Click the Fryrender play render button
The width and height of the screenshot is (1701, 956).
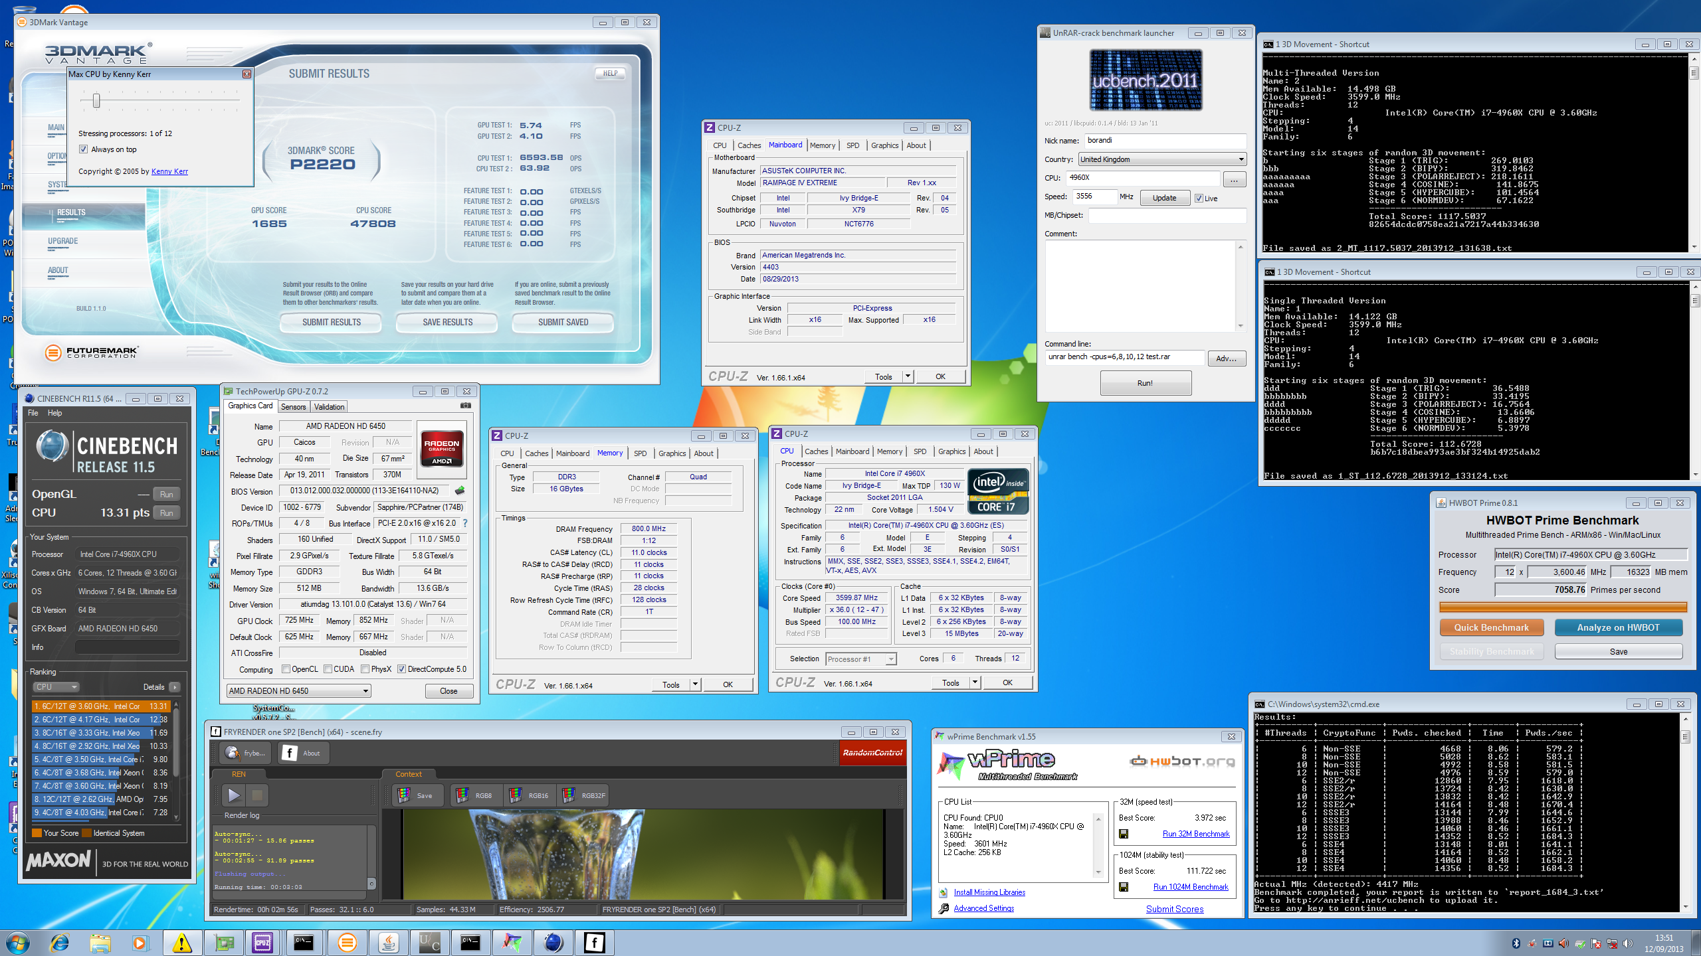233,795
